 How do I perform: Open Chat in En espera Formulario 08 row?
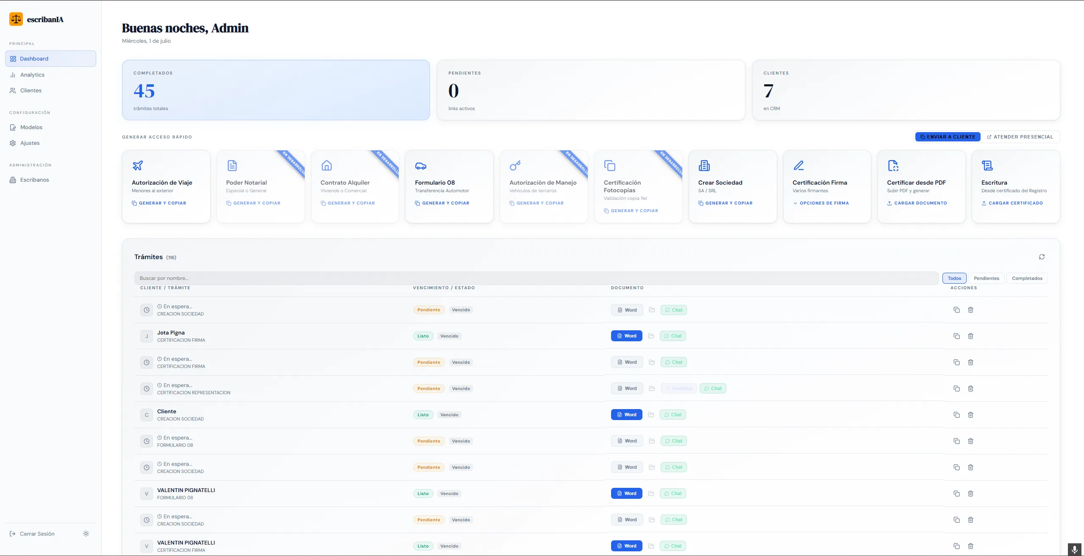674,441
